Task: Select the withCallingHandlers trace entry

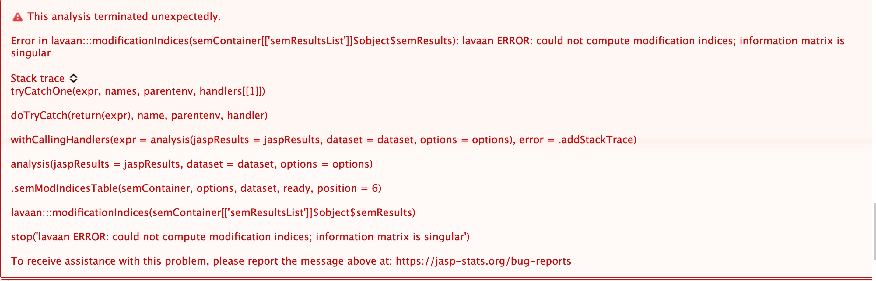Action: [x=323, y=139]
